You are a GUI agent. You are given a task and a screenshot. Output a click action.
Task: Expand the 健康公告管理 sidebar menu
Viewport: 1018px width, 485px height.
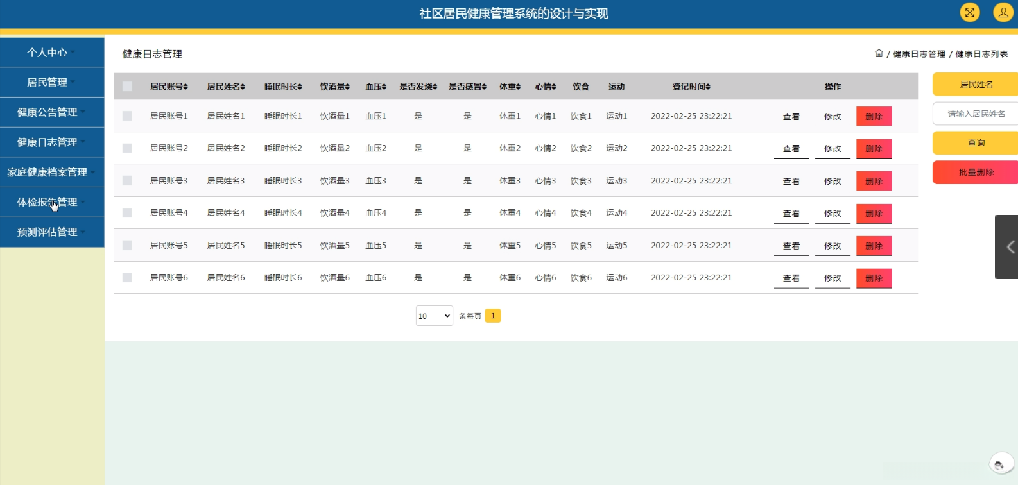tap(52, 112)
